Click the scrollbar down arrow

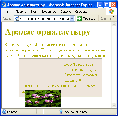(114, 105)
